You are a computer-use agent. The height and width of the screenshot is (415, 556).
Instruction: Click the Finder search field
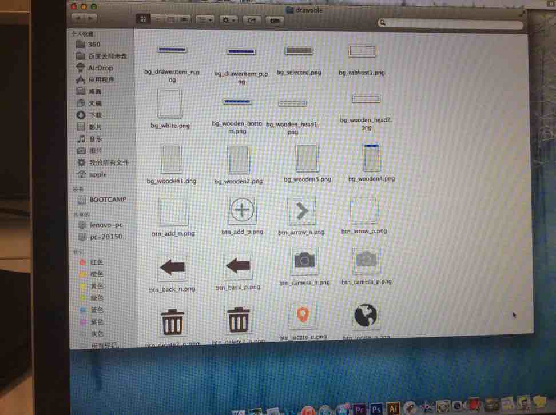point(451,23)
